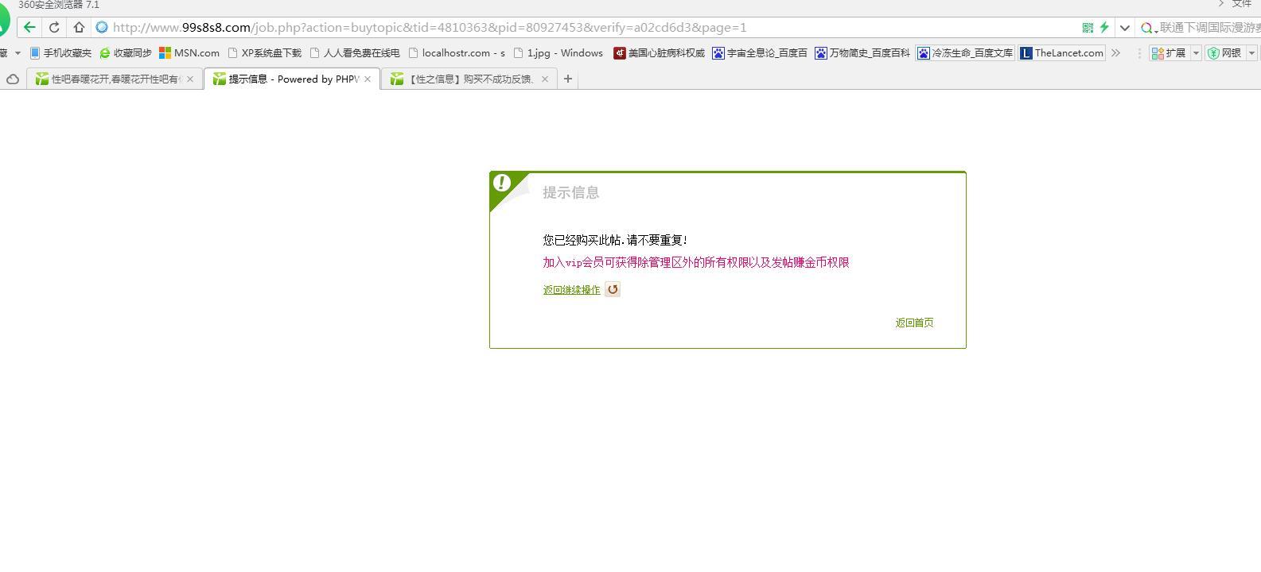Open the localhostr.com bookmark
Image resolution: width=1261 pixels, height=572 pixels.
(x=457, y=53)
